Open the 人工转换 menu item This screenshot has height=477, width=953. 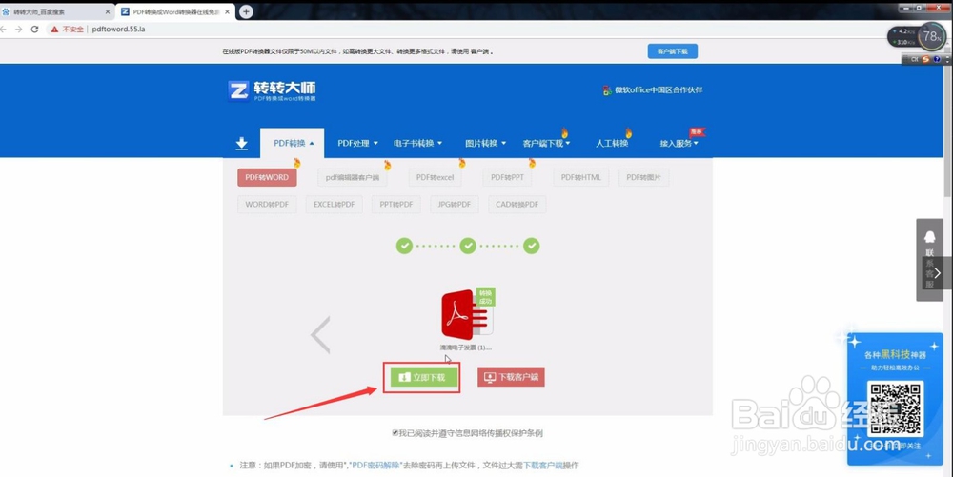(612, 143)
